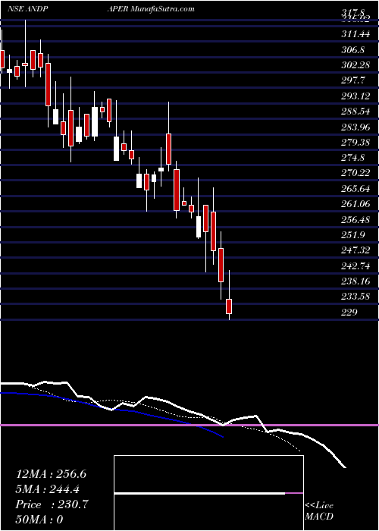Screen dimensions: 379x531
Task: Click the 283.96 price axis label
Action: point(356,127)
